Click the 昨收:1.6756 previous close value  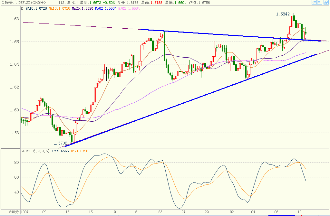[x=199, y=3]
